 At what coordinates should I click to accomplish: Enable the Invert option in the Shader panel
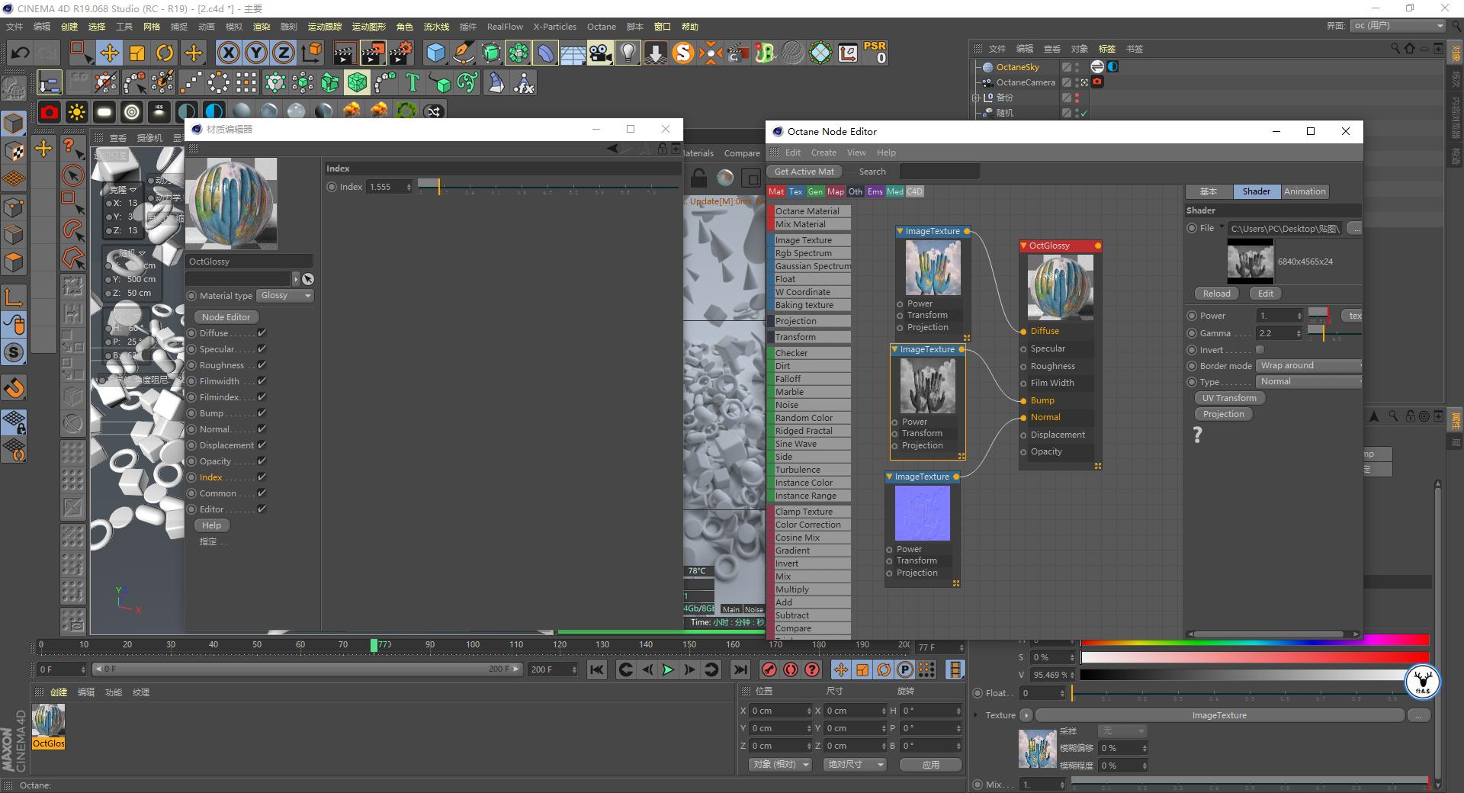[x=1260, y=349]
